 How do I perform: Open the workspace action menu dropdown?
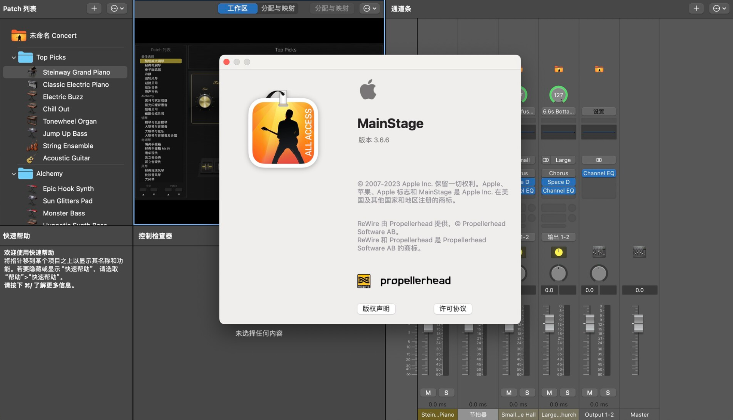coord(370,8)
